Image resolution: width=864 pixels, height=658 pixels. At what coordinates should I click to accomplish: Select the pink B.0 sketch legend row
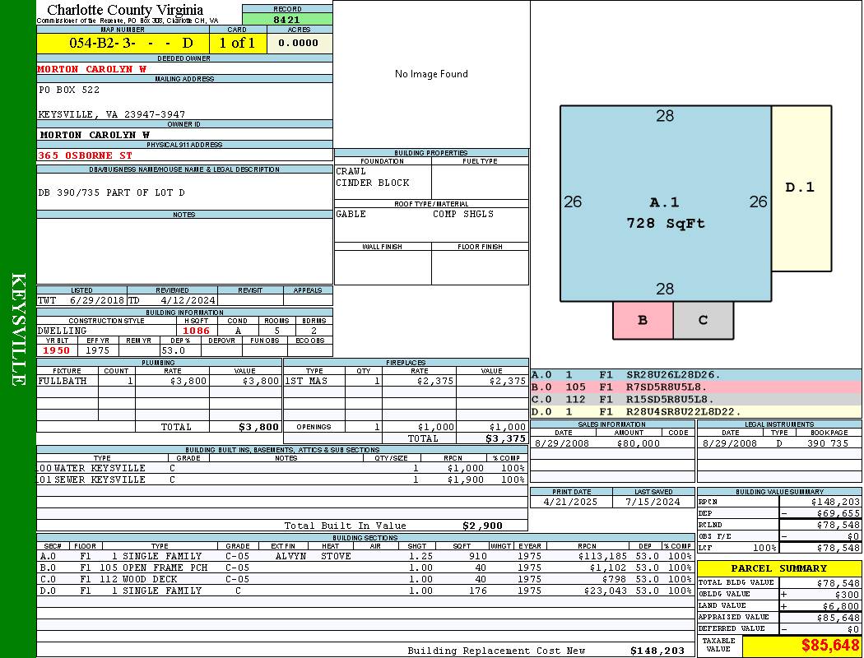point(695,387)
